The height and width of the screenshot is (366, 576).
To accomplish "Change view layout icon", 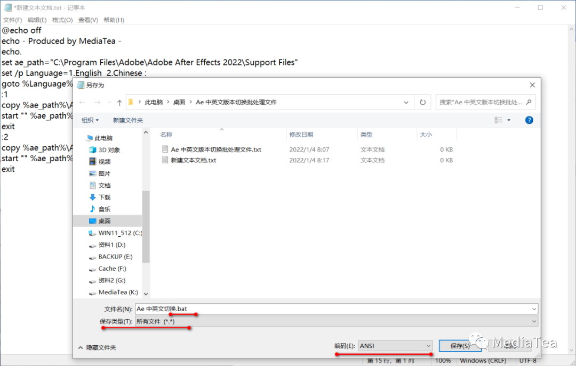I will coord(498,120).
